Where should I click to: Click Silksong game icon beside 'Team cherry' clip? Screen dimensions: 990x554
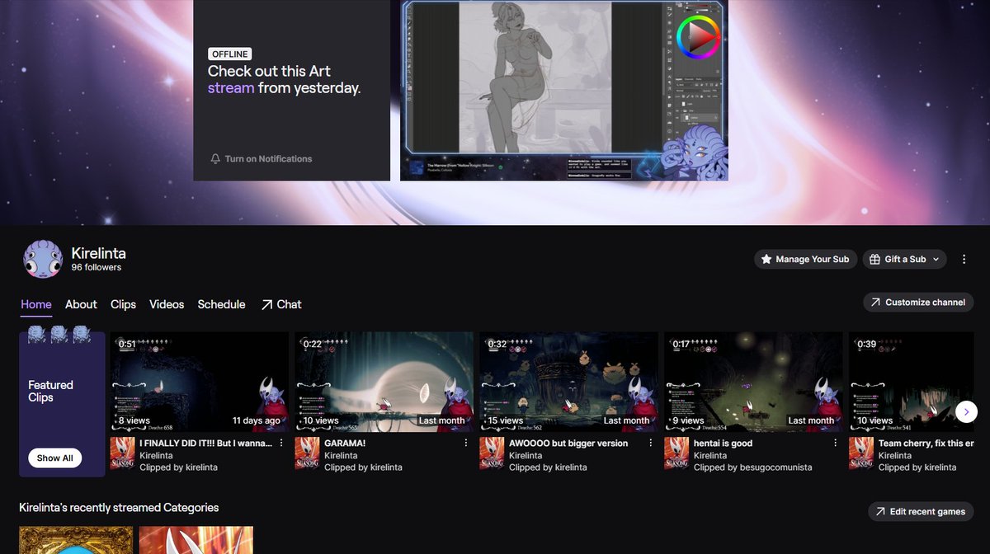coord(861,454)
